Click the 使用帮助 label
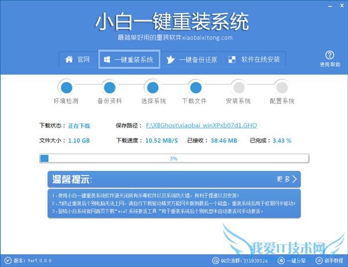The height and width of the screenshot is (267, 348). point(330,64)
